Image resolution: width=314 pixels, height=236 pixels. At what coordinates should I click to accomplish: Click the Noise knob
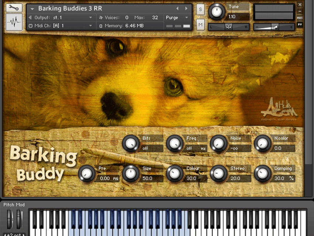tap(218, 144)
